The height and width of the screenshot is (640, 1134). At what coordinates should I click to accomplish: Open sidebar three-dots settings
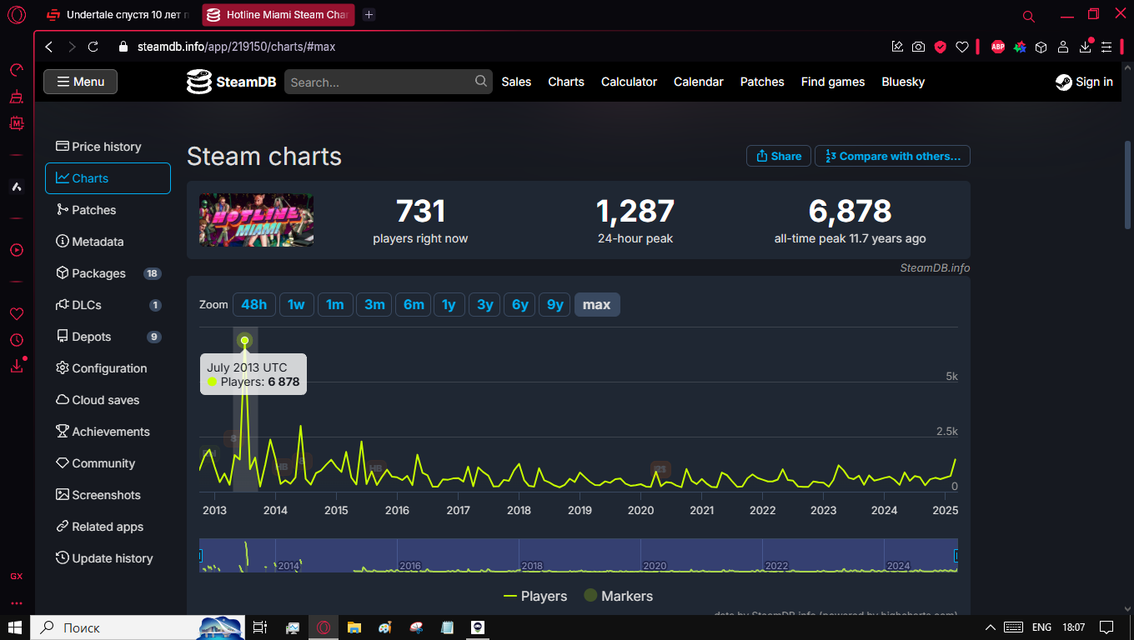[17, 603]
